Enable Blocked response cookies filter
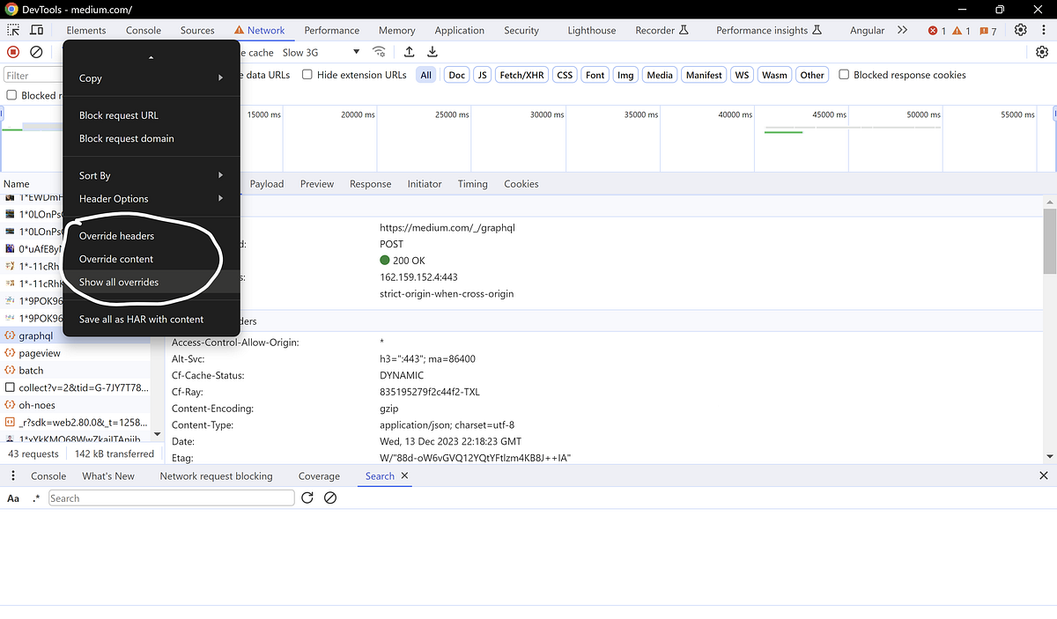Image resolution: width=1057 pixels, height=619 pixels. (x=843, y=75)
